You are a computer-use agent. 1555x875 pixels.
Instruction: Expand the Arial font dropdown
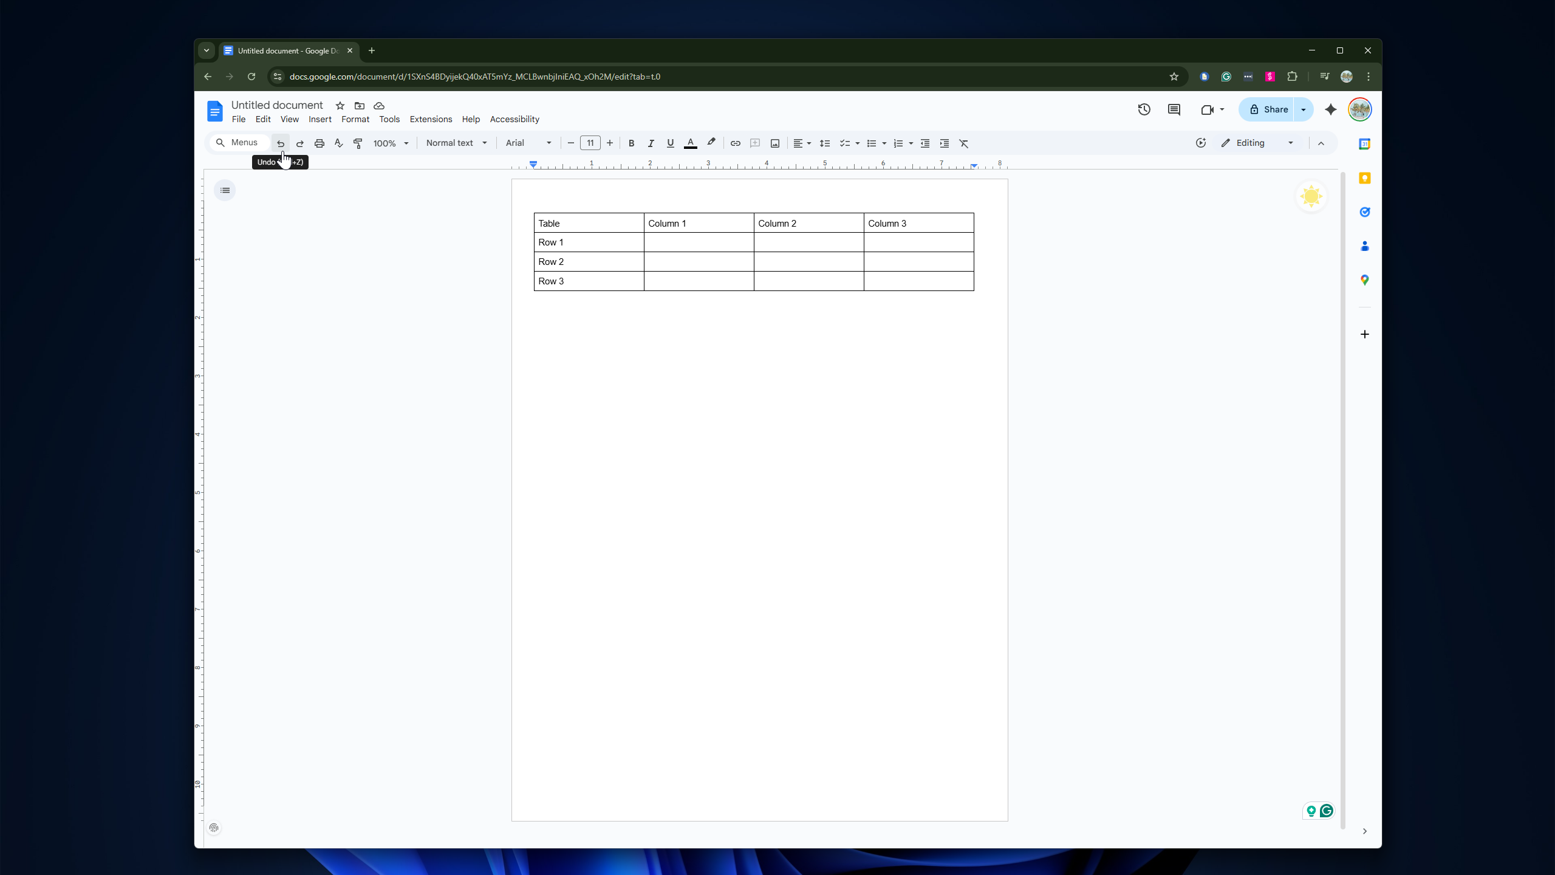click(528, 143)
